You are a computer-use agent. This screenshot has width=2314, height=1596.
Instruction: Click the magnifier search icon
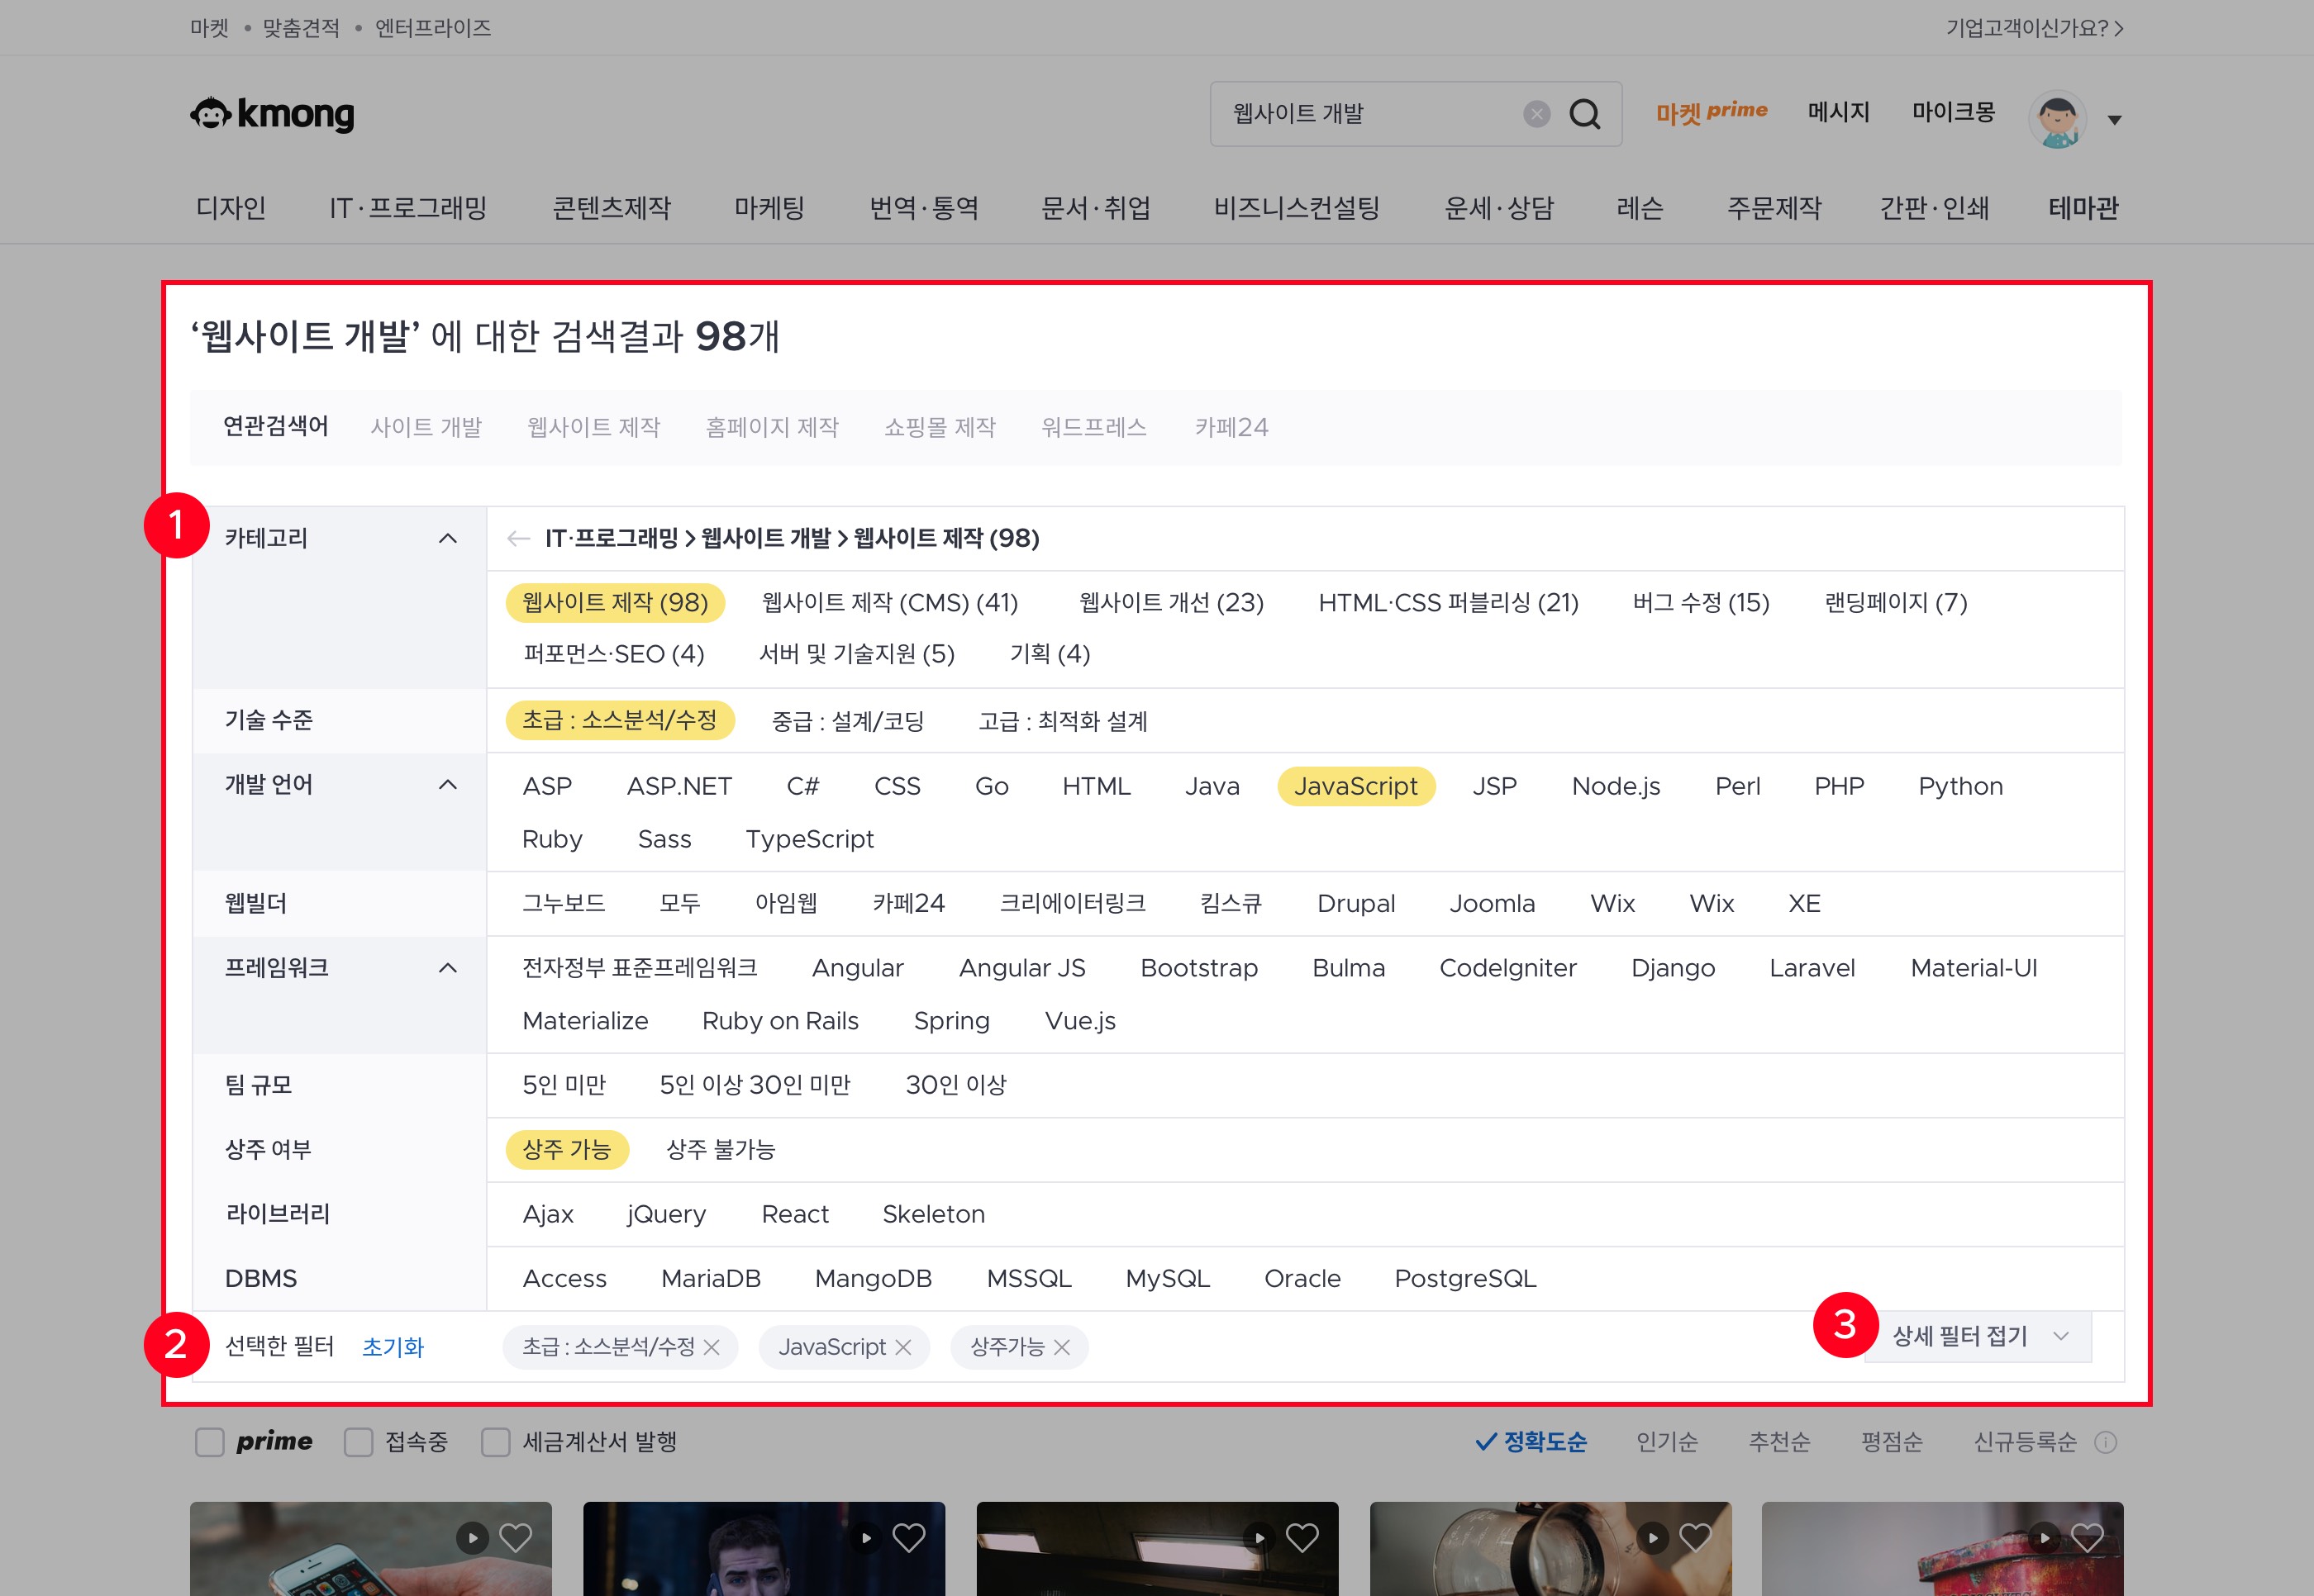[x=1585, y=114]
